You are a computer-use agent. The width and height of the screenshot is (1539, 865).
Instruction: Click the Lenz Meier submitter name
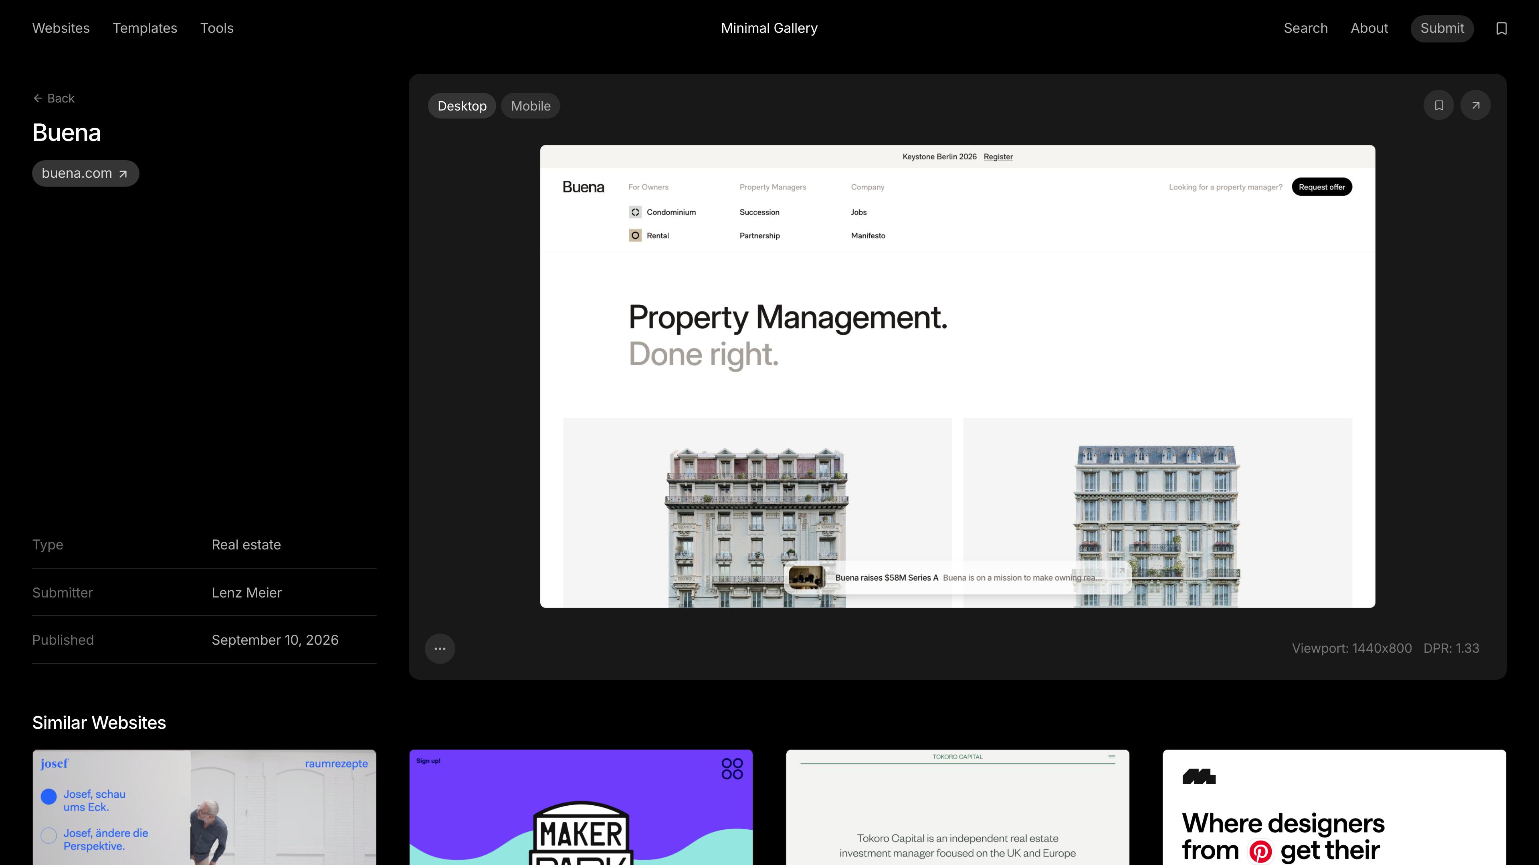246,592
